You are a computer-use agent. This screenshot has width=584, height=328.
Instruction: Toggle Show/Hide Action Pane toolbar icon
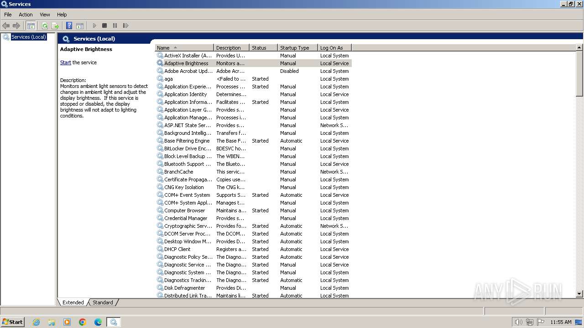tap(80, 26)
